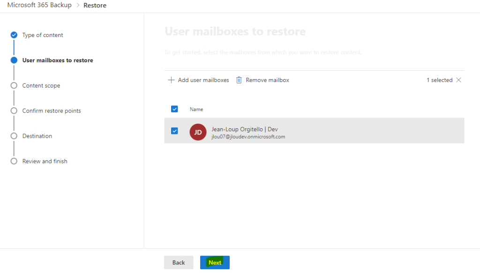The width and height of the screenshot is (480, 273).
Task: Click the completed checkmark for Type of content
Action: (14, 35)
